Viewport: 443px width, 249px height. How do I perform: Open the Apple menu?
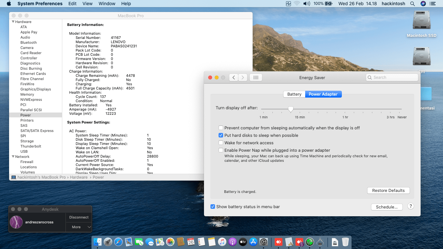(x=9, y=4)
